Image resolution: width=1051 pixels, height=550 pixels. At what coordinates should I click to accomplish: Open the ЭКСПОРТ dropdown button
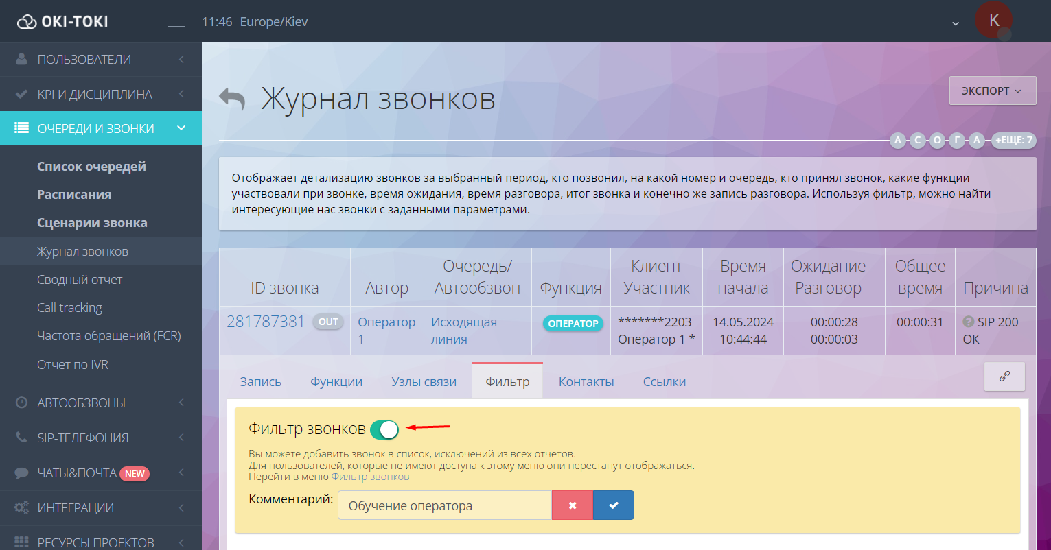(992, 91)
